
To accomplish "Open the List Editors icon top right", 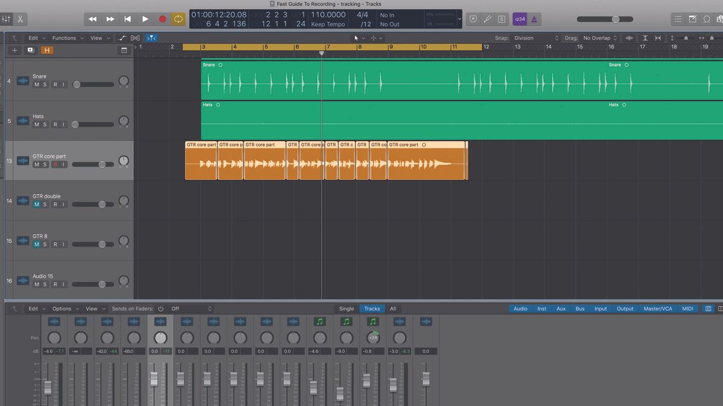I will point(678,19).
